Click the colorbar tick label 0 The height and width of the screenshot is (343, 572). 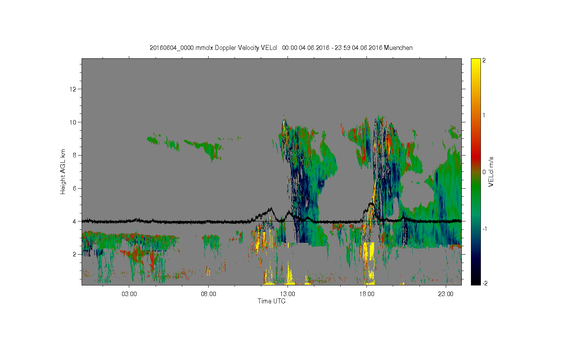484,172
